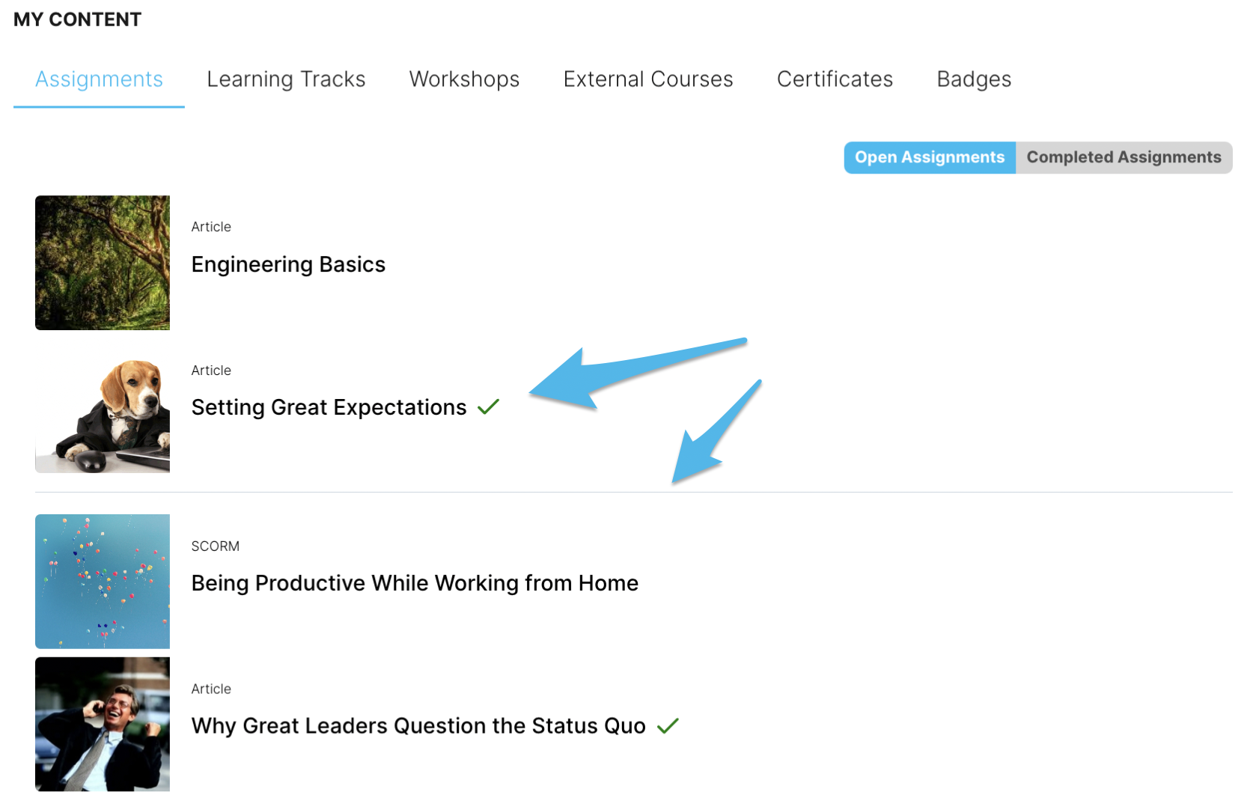Open the Engineering Basics article title
Screen dimensions: 1259x792
point(288,264)
